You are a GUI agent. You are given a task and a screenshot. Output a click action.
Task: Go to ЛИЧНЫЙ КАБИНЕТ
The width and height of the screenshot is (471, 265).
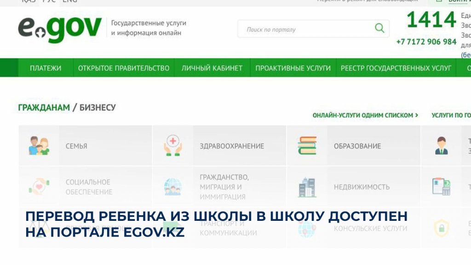click(x=212, y=68)
